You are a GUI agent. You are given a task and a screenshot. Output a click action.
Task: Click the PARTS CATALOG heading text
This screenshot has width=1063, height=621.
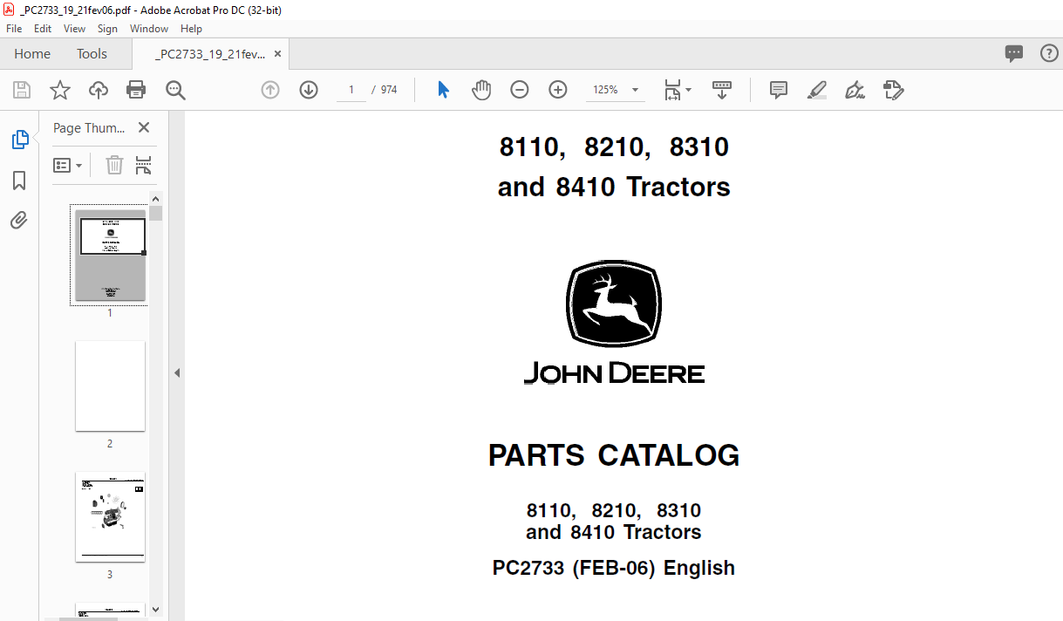(614, 455)
